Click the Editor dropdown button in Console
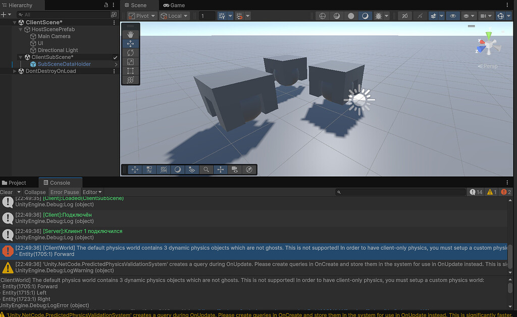The image size is (517, 317). coord(91,192)
